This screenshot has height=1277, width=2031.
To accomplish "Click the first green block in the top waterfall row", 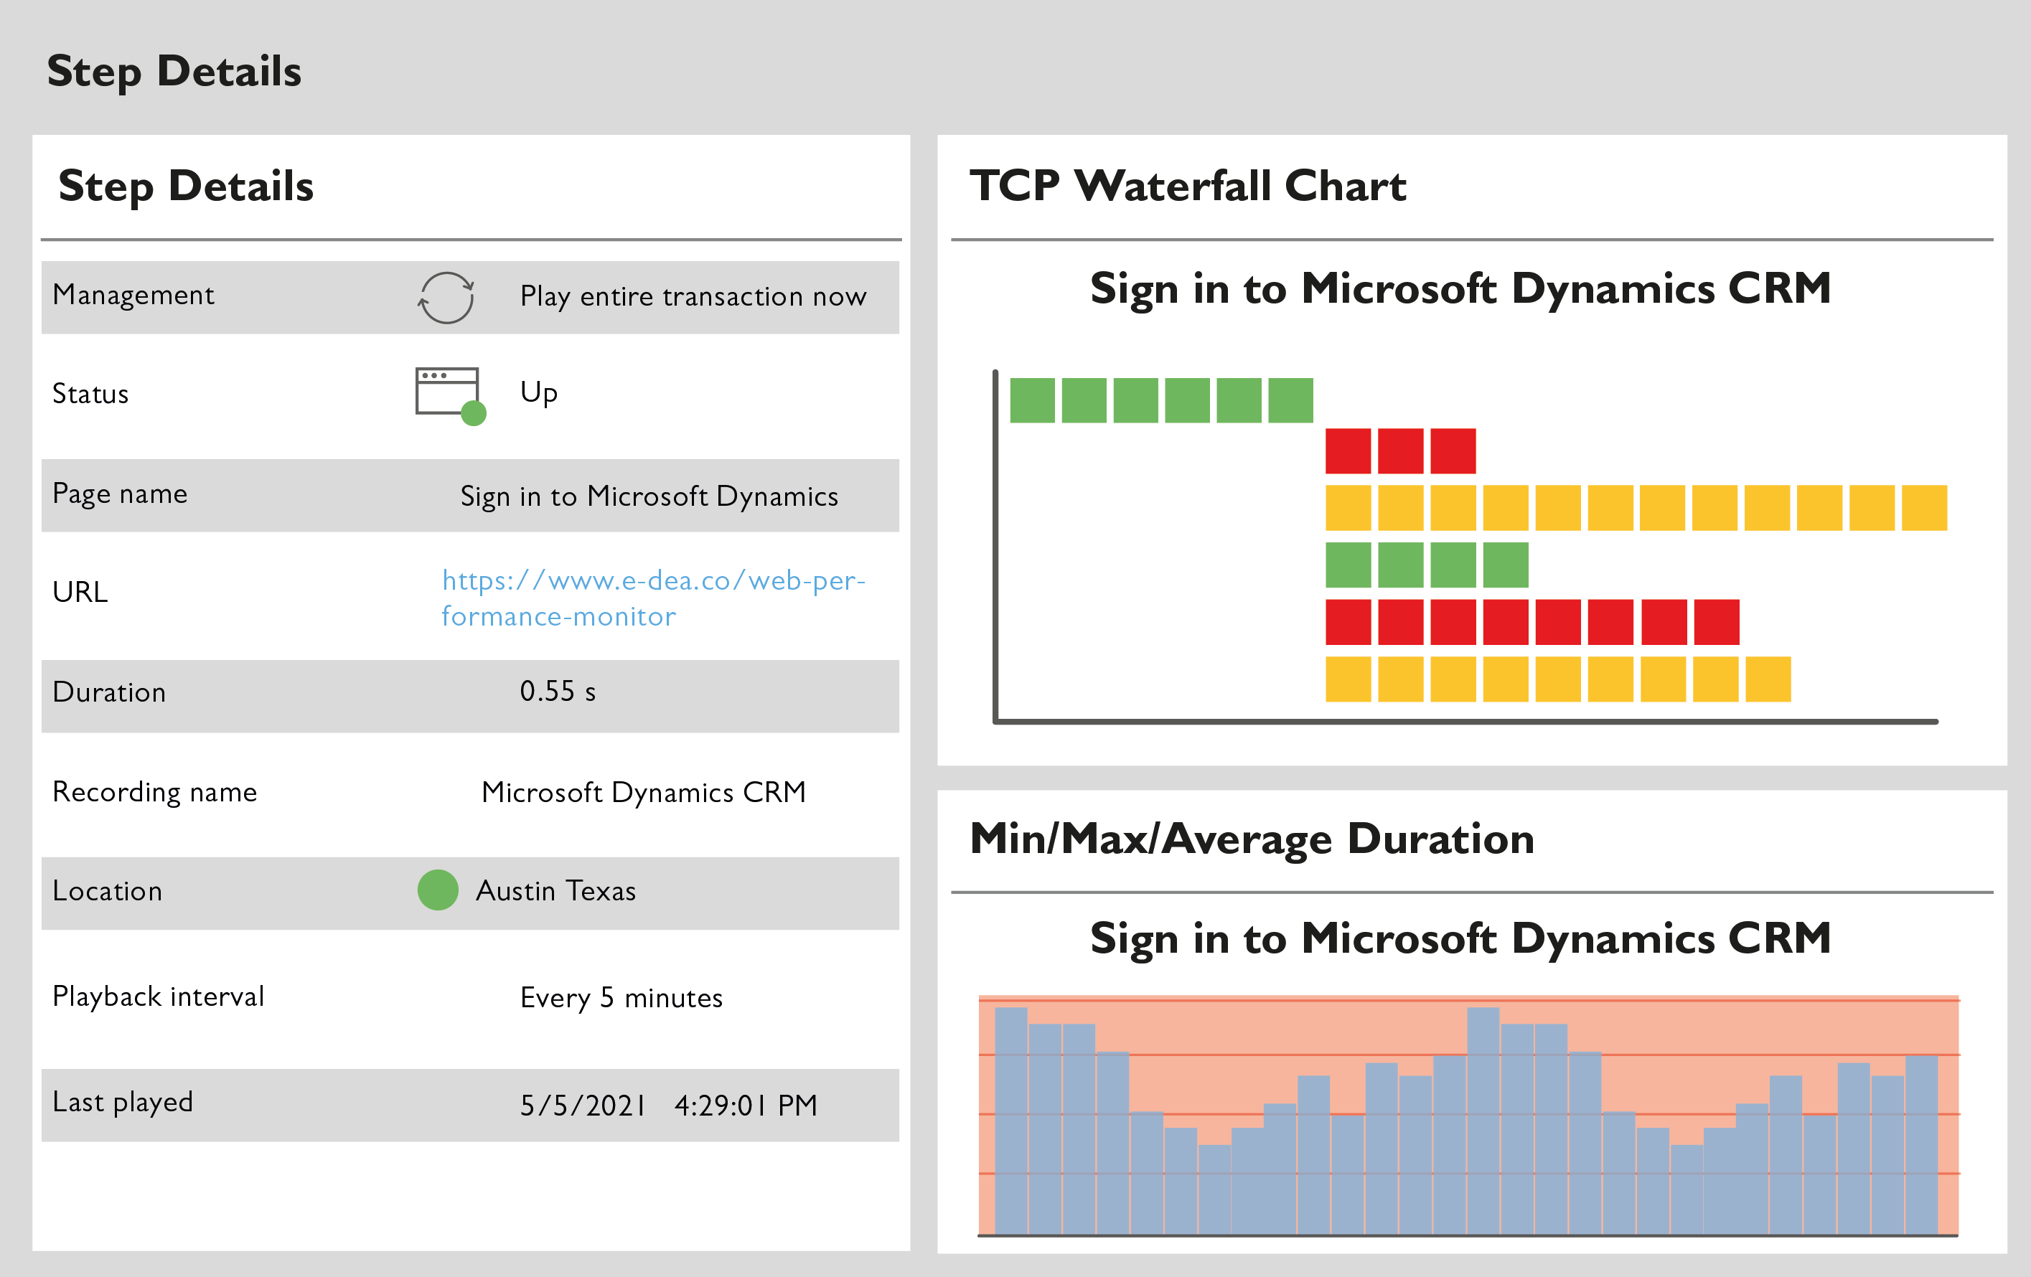I will pyautogui.click(x=1033, y=400).
